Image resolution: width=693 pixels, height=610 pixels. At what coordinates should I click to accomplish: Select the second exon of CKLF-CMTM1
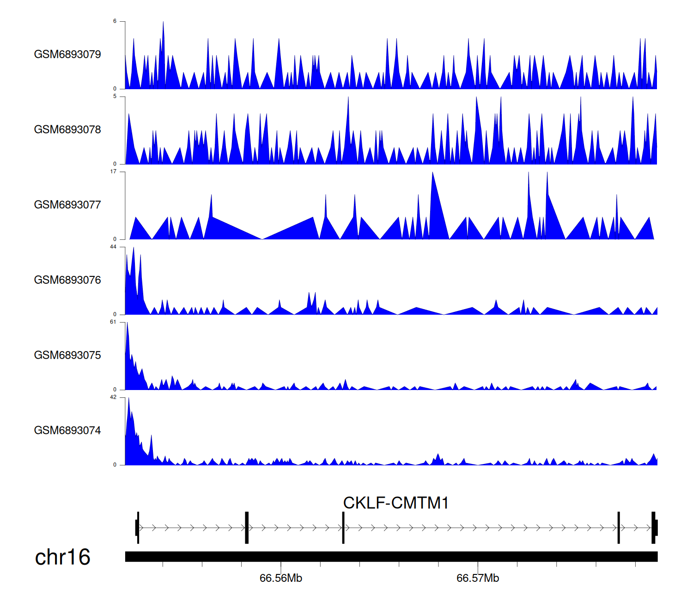tap(247, 528)
